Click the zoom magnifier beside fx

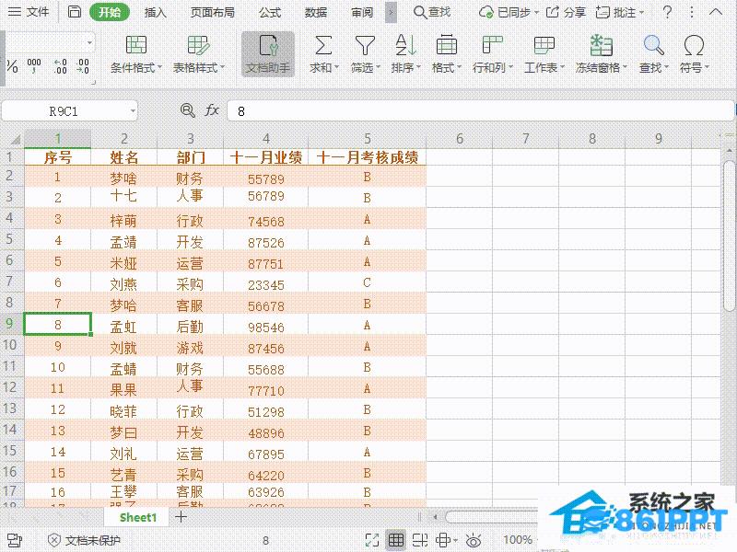point(188,110)
